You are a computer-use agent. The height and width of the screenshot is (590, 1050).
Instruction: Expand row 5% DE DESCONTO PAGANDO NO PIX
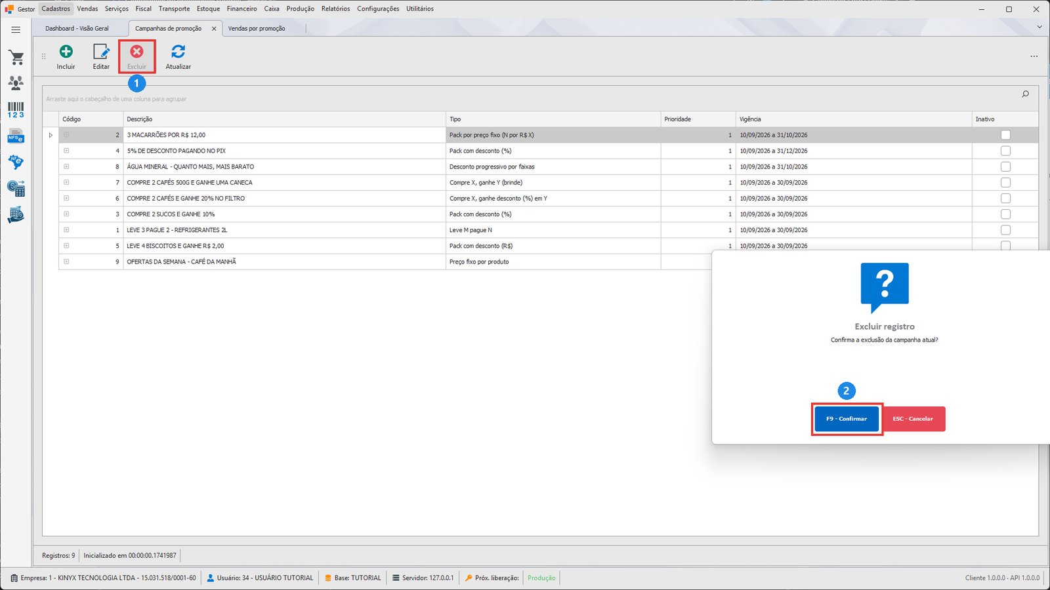66,151
